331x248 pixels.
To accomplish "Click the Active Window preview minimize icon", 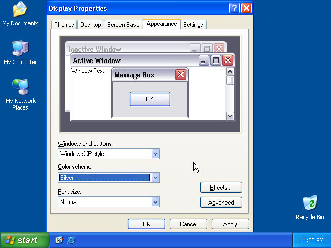I will point(204,60).
